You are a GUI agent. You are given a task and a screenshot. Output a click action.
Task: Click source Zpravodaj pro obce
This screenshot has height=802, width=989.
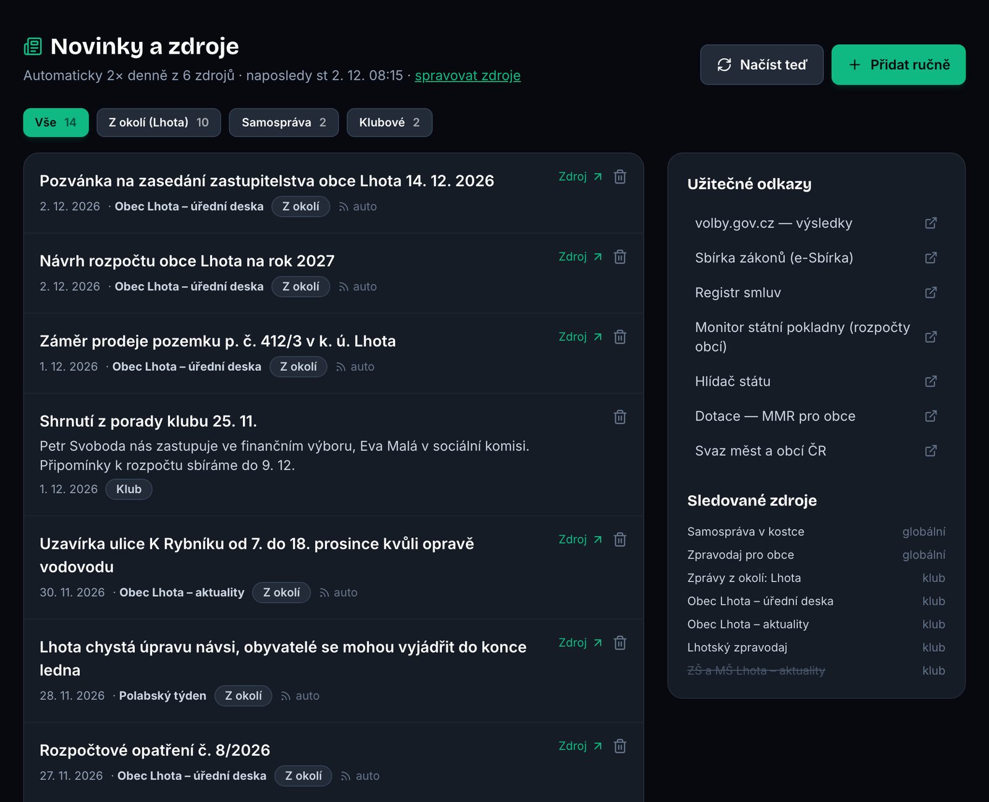tap(741, 555)
